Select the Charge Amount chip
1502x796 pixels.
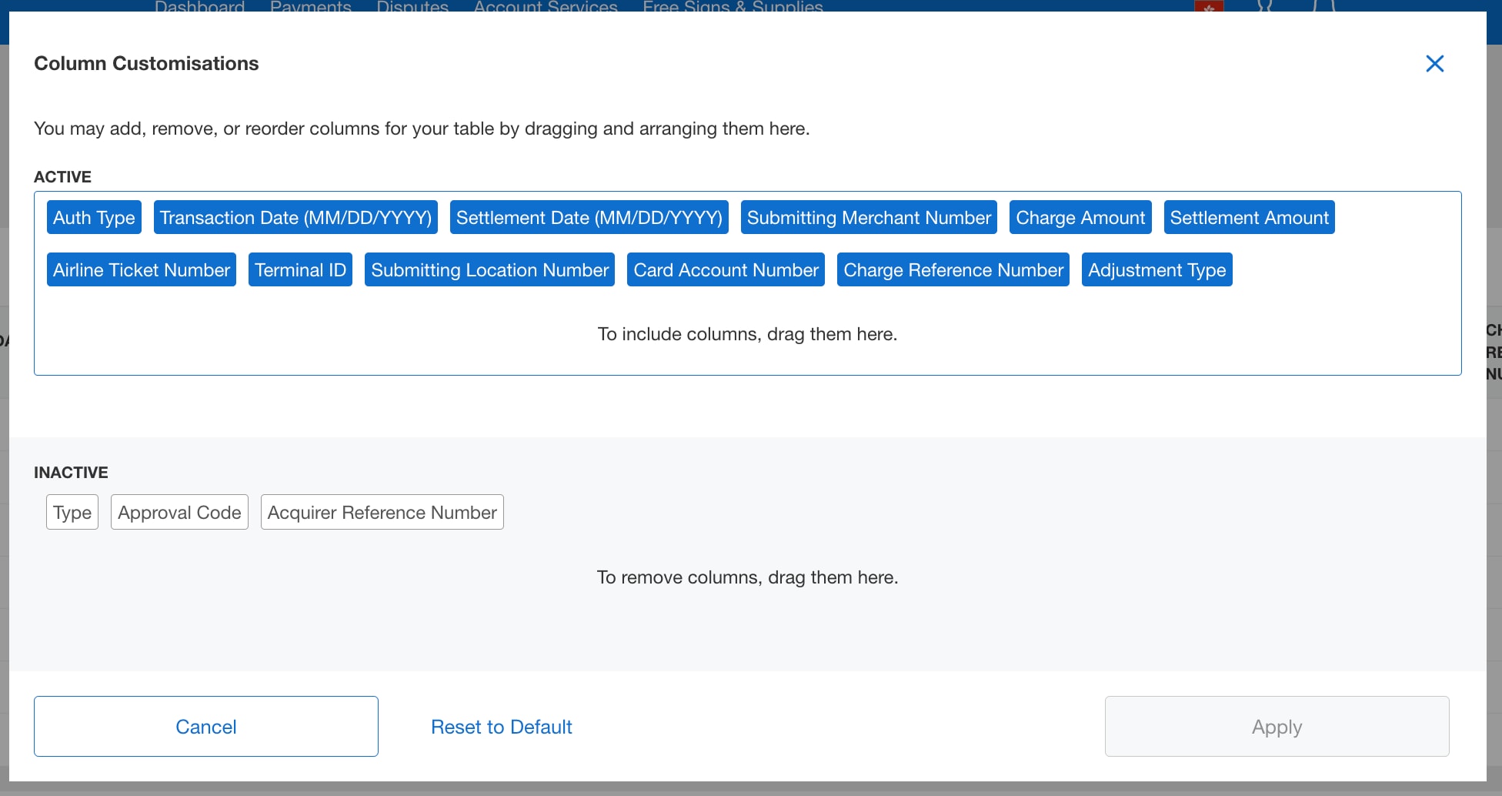[1080, 218]
